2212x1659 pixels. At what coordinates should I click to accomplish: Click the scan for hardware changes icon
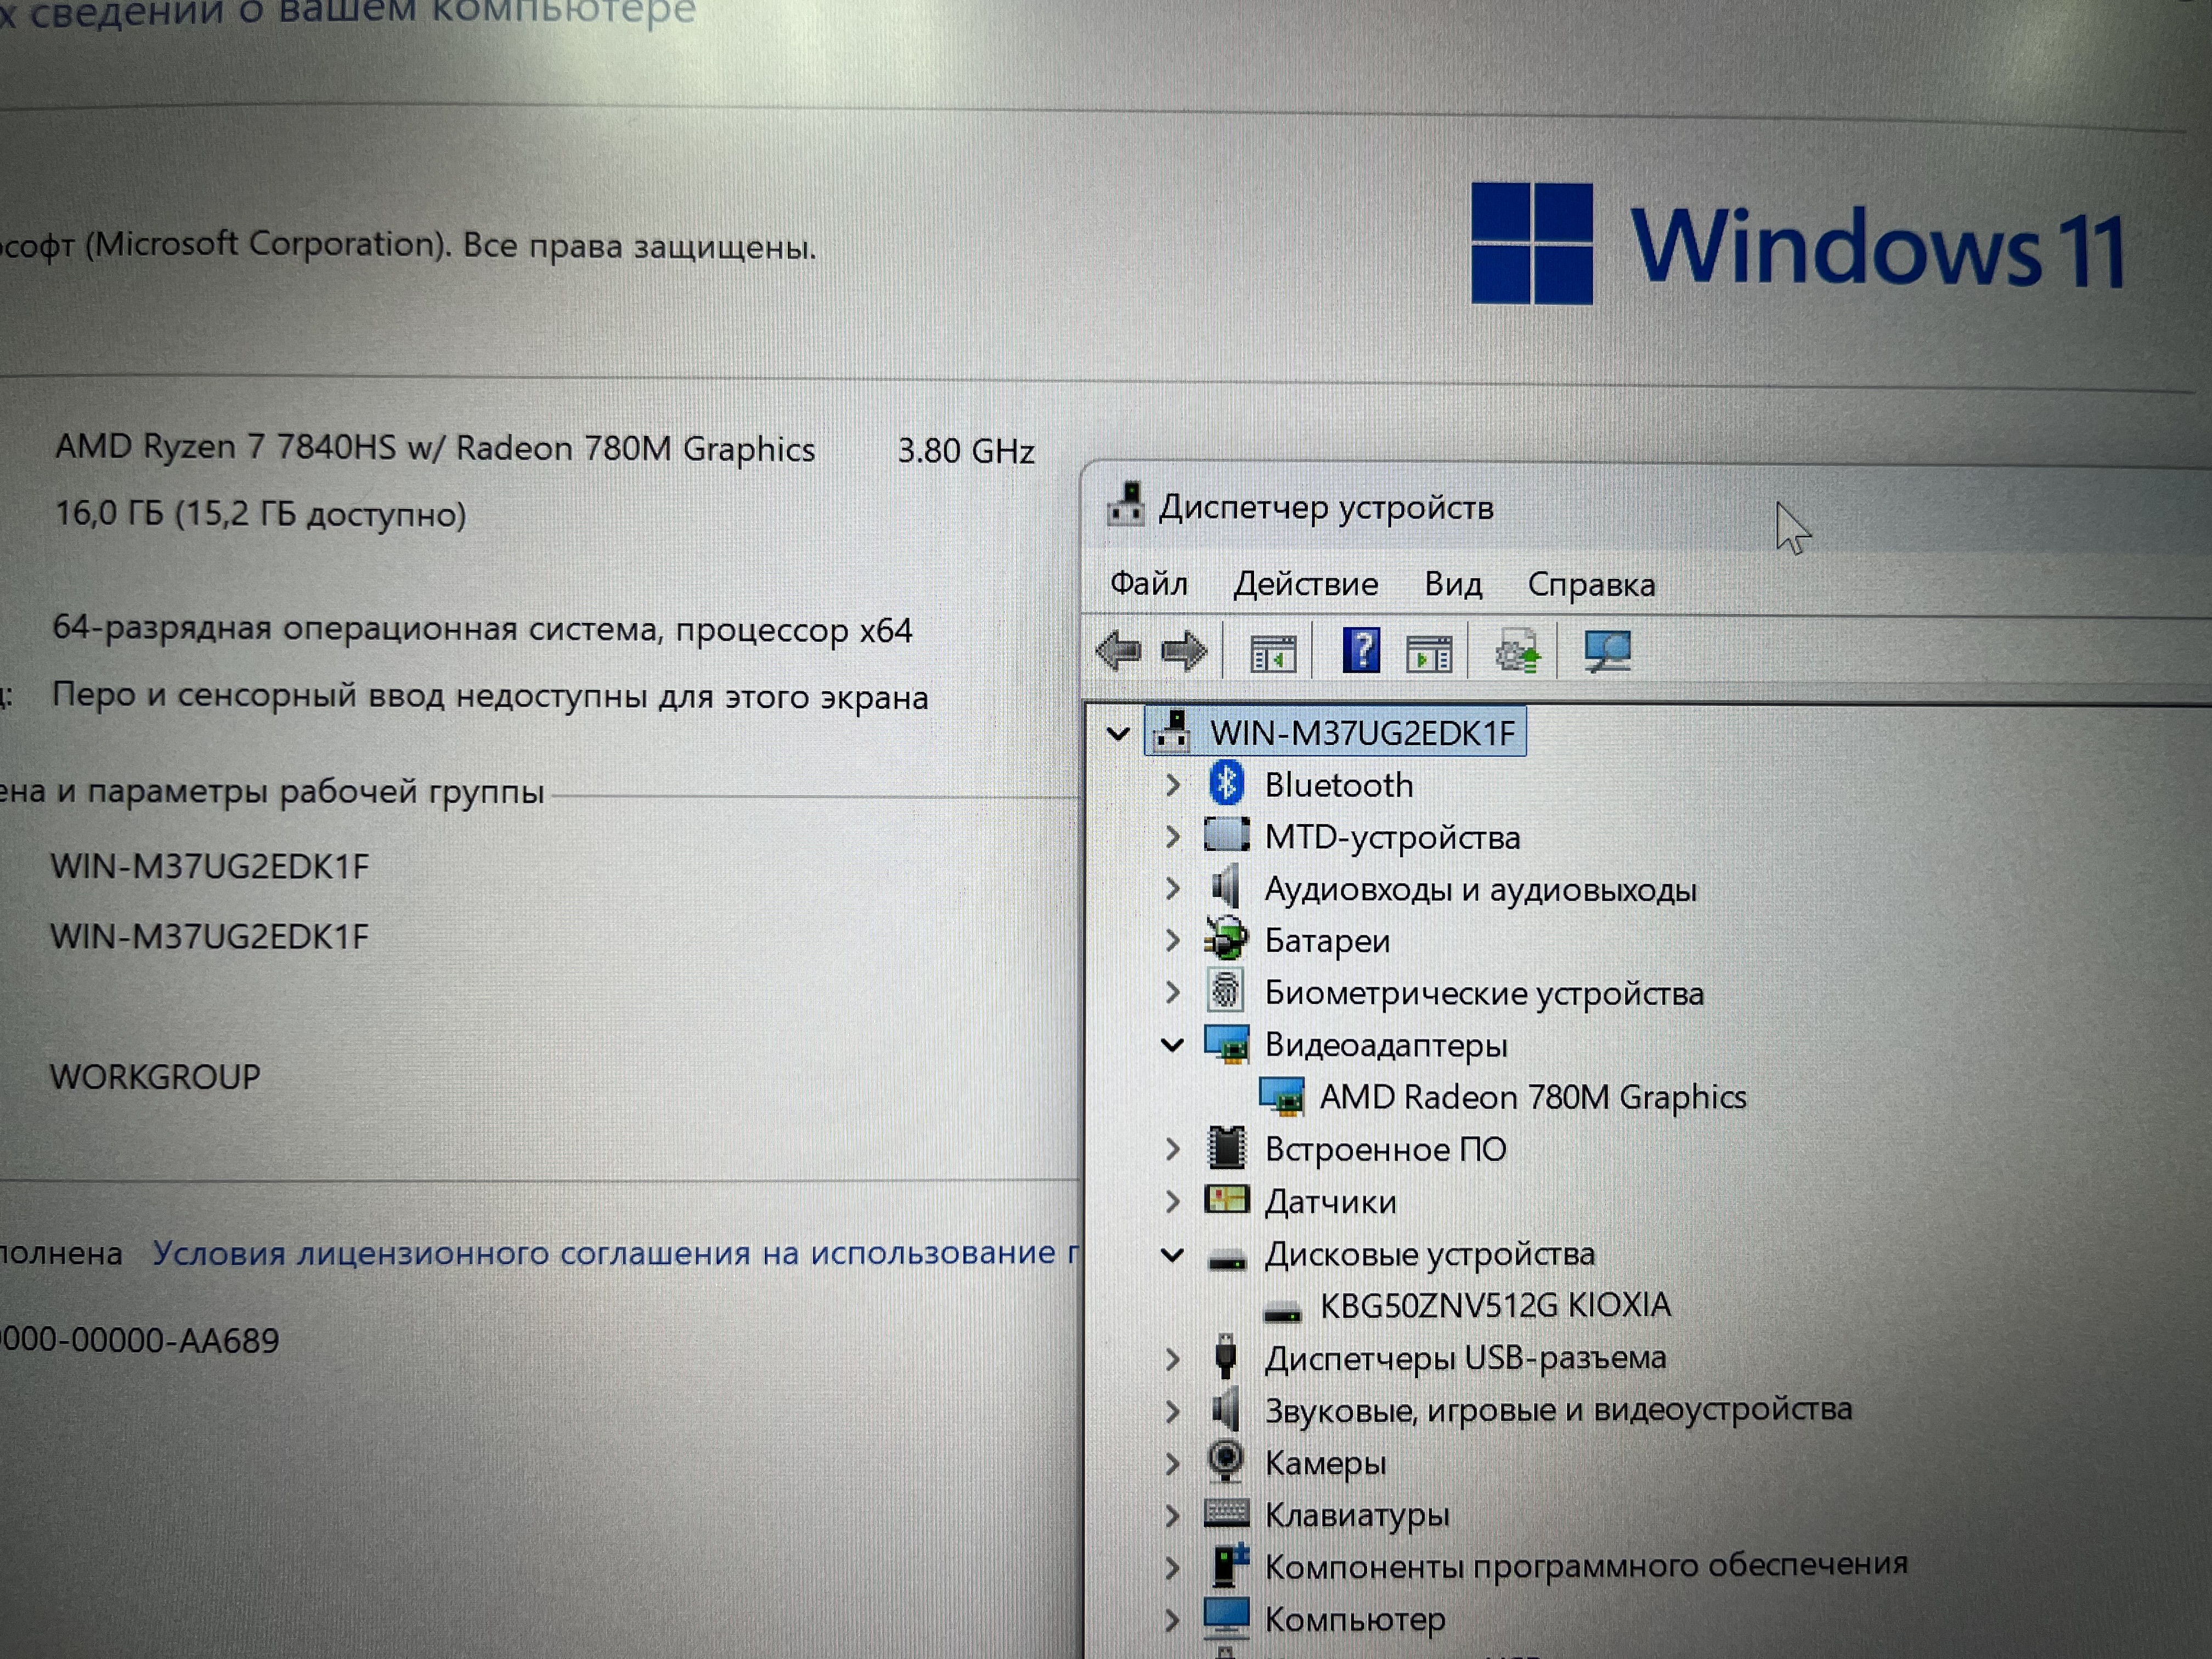[1607, 652]
